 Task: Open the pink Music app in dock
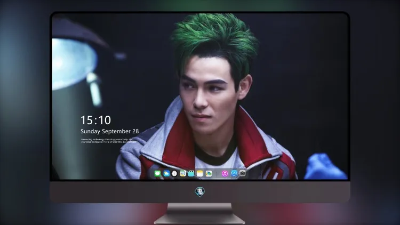coord(225,173)
